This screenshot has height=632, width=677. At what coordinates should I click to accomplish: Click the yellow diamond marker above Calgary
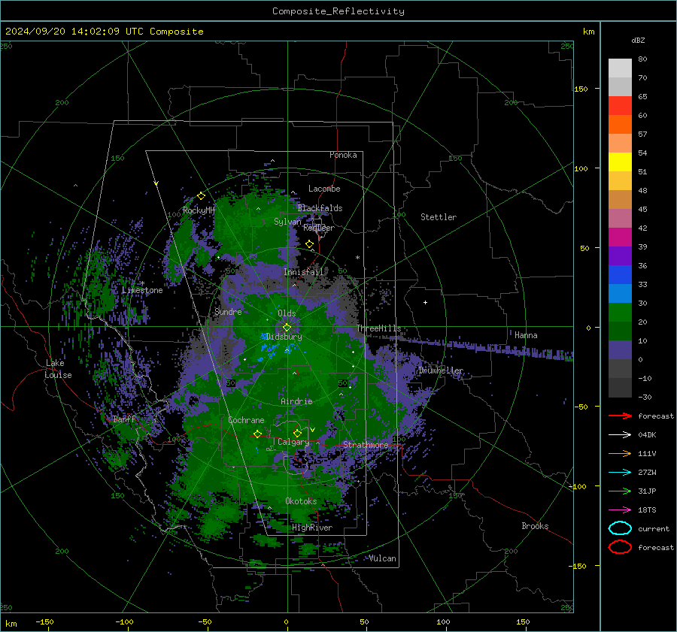click(x=297, y=433)
